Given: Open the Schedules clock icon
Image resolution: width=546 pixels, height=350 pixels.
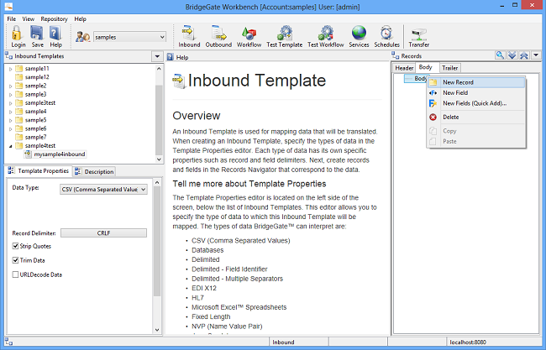Looking at the screenshot, I should 386,34.
